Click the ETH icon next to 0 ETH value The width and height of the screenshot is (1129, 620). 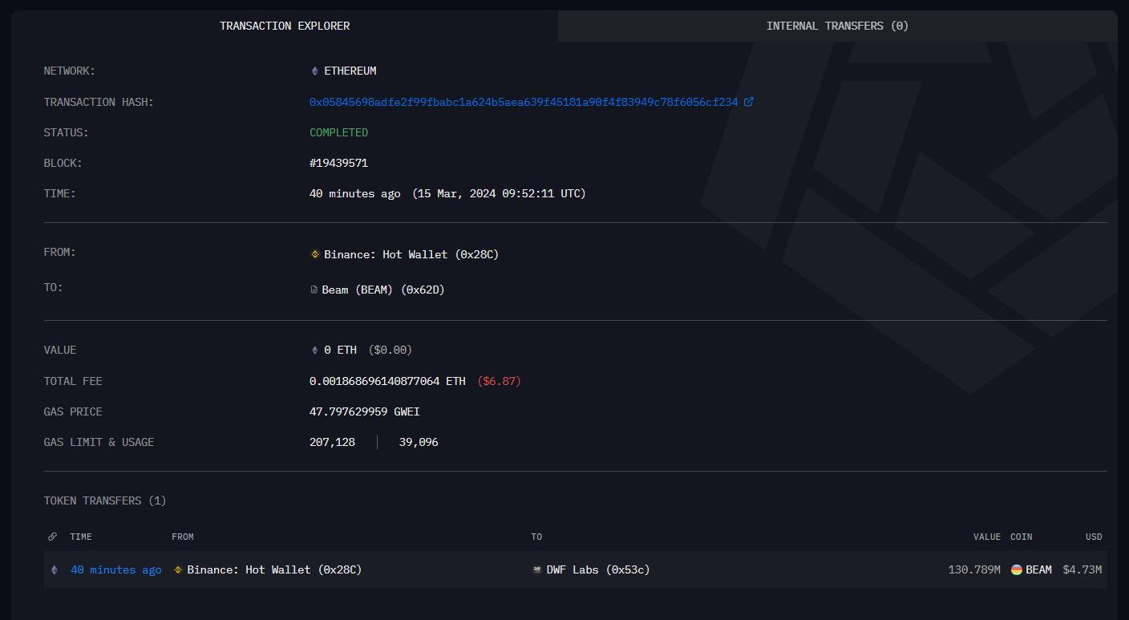pos(314,351)
